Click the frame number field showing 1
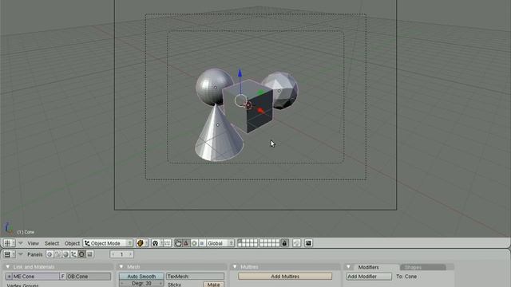 (122, 254)
